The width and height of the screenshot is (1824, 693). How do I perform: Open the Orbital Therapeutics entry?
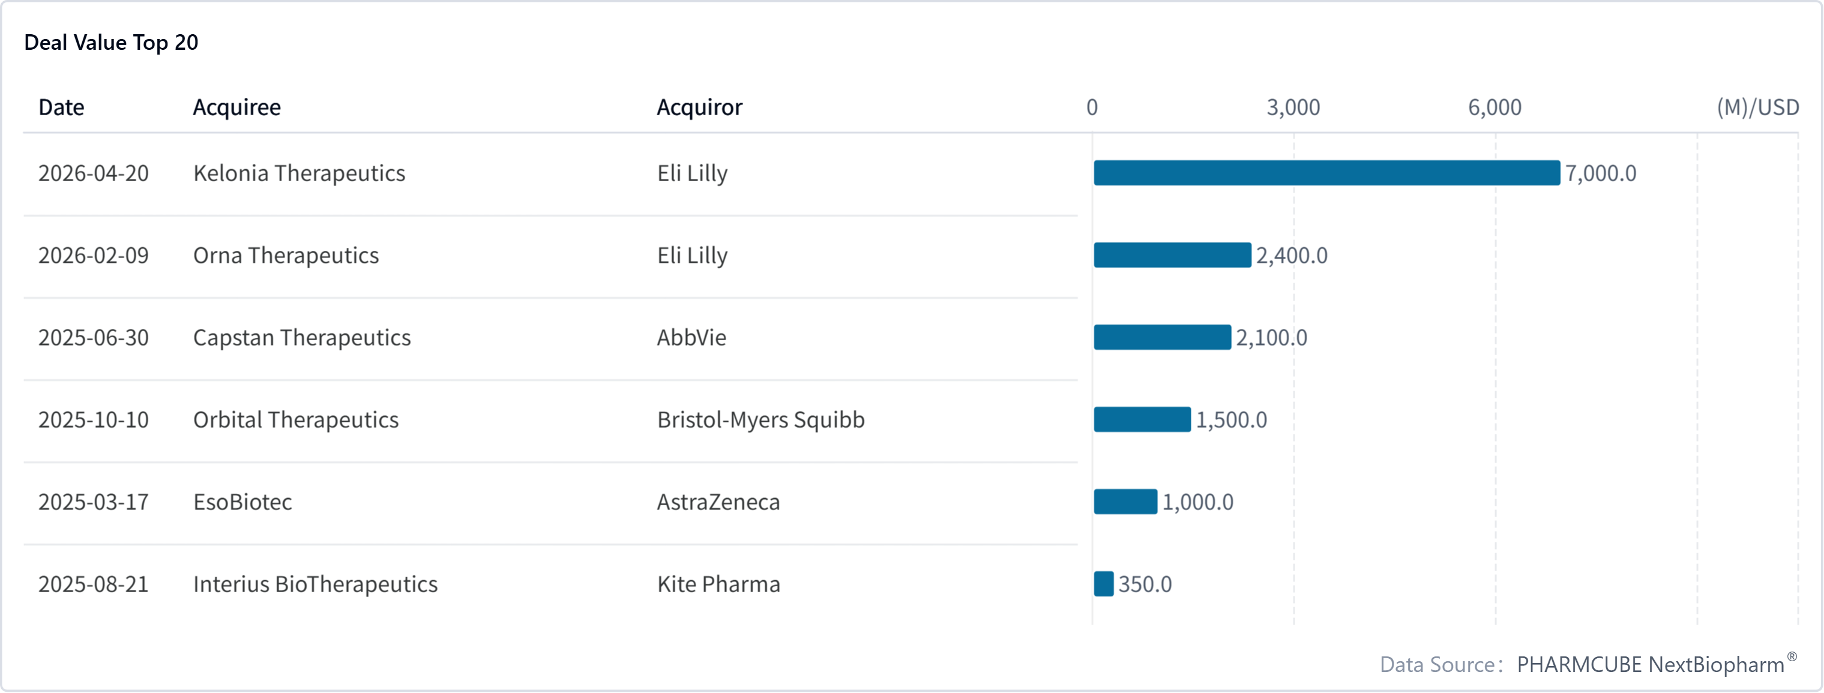click(x=295, y=420)
